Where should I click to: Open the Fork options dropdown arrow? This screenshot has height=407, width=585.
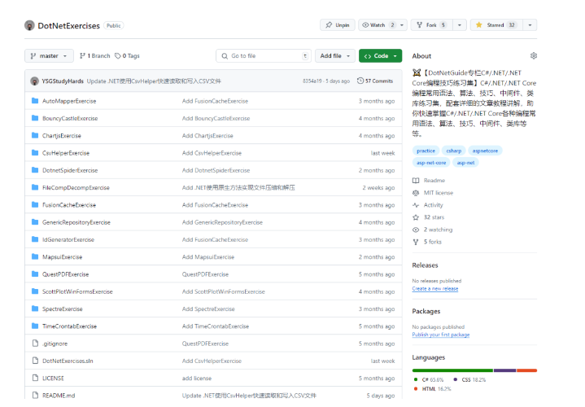pyautogui.click(x=460, y=25)
